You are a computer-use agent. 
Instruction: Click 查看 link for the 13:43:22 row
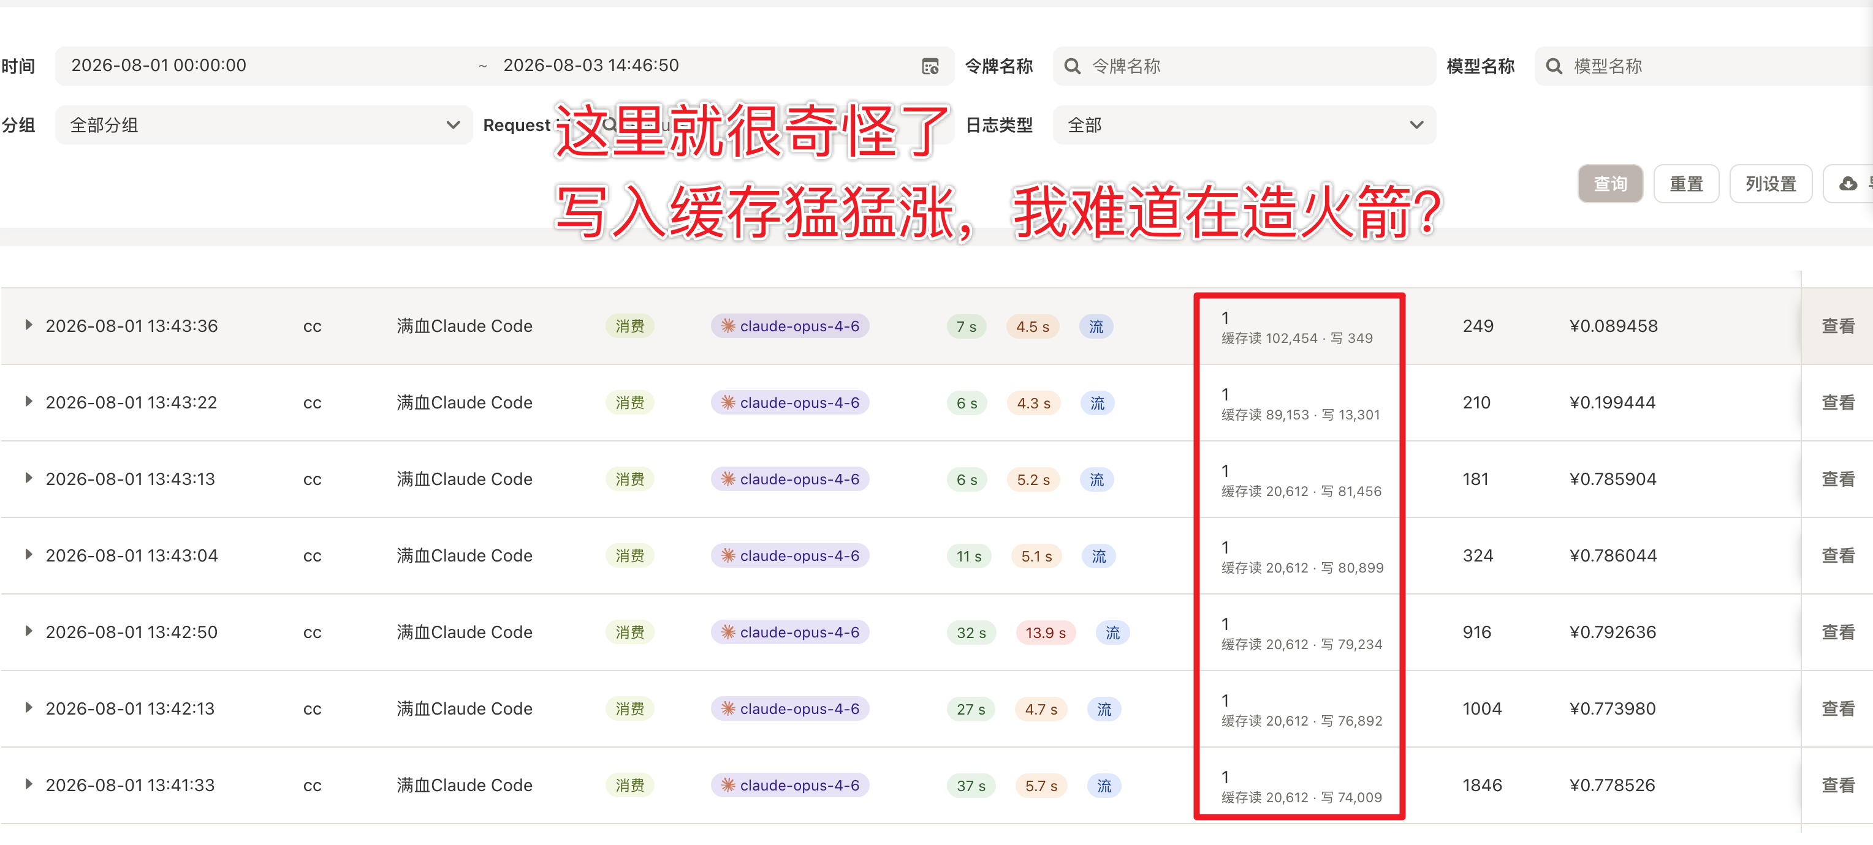[x=1837, y=402]
